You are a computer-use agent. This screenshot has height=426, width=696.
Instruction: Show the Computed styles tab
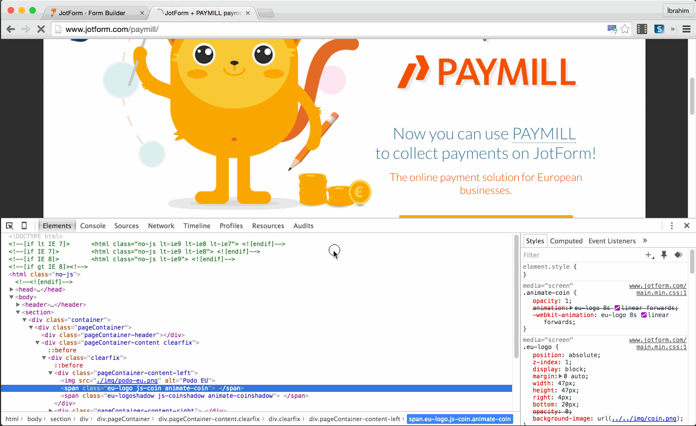click(x=566, y=241)
